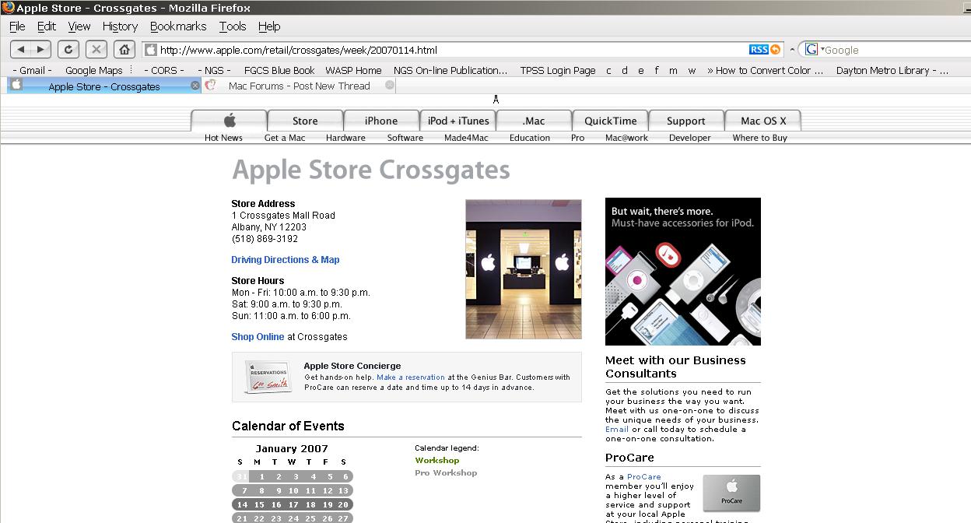Click the Firefox icon in the title bar
The width and height of the screenshot is (971, 523).
click(x=8, y=8)
